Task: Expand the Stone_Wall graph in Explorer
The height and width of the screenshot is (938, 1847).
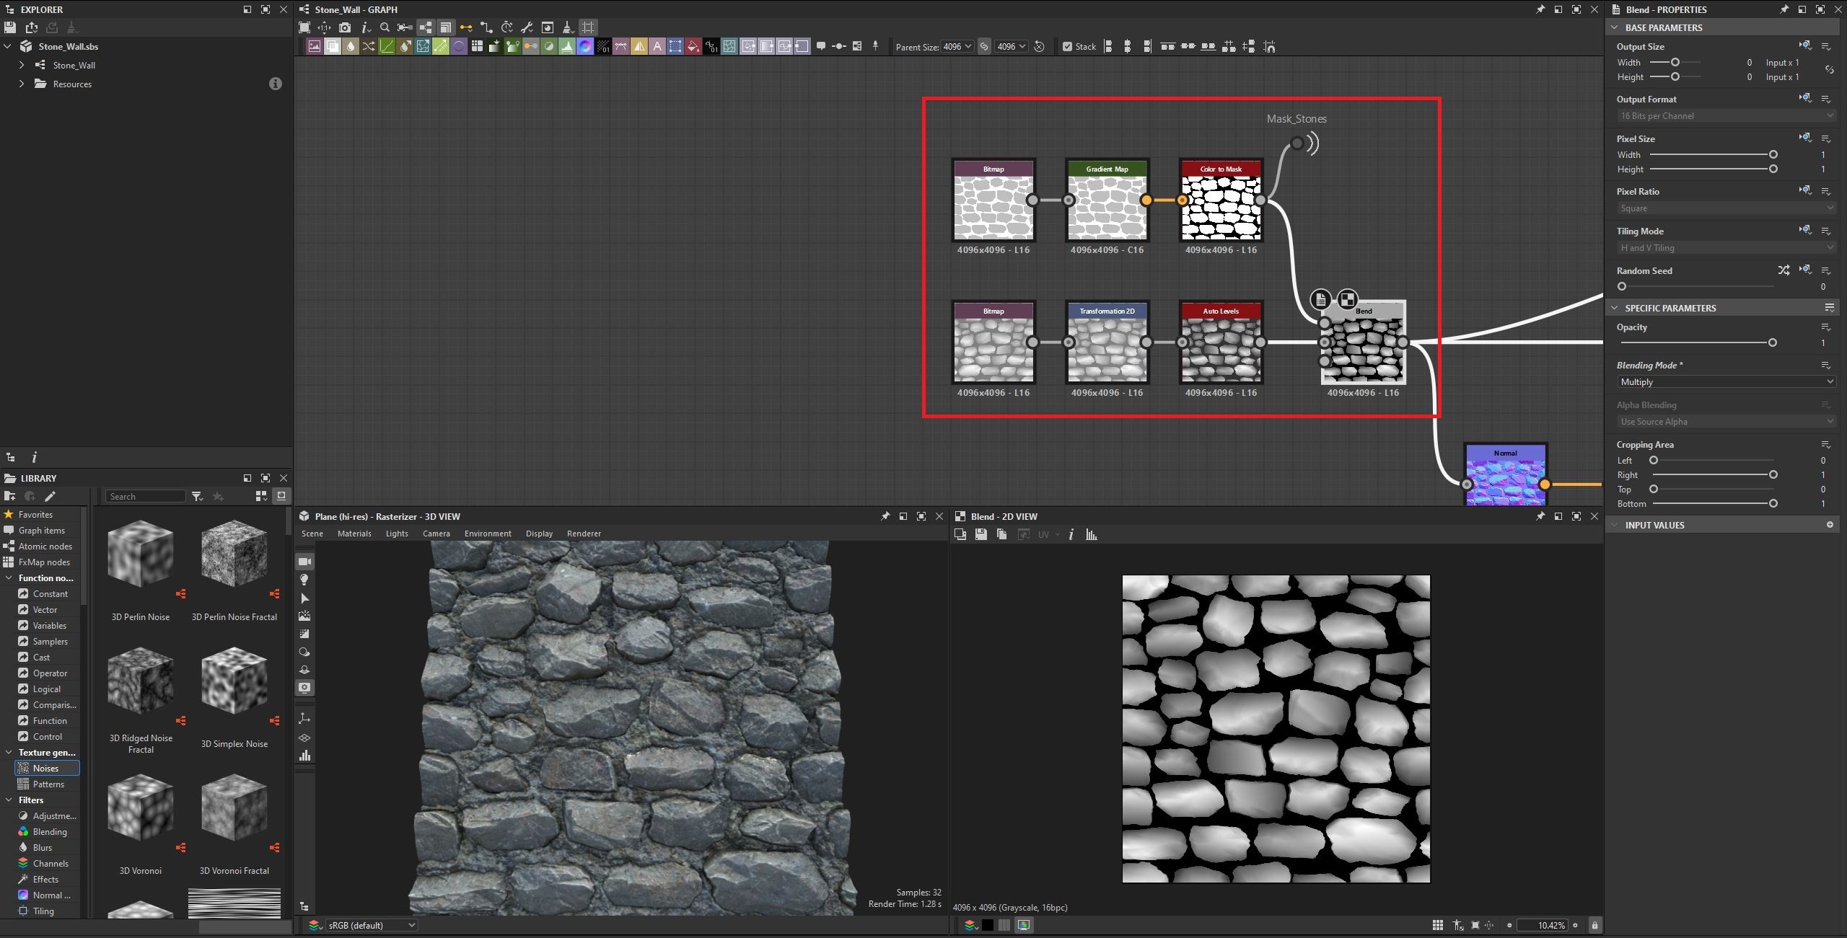Action: pos(22,65)
